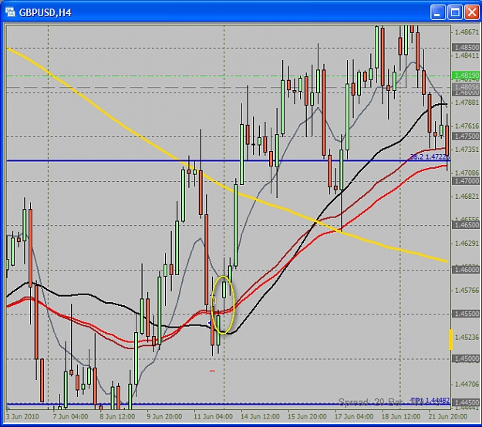
Task: Click the 1.45236 price scale value
Action: pyautogui.click(x=467, y=338)
